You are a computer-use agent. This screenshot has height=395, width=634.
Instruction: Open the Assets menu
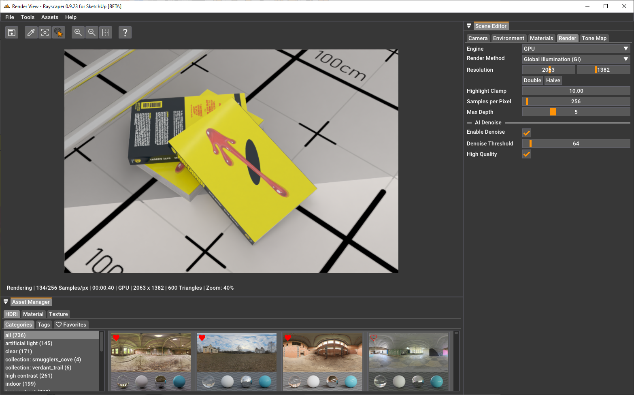50,17
